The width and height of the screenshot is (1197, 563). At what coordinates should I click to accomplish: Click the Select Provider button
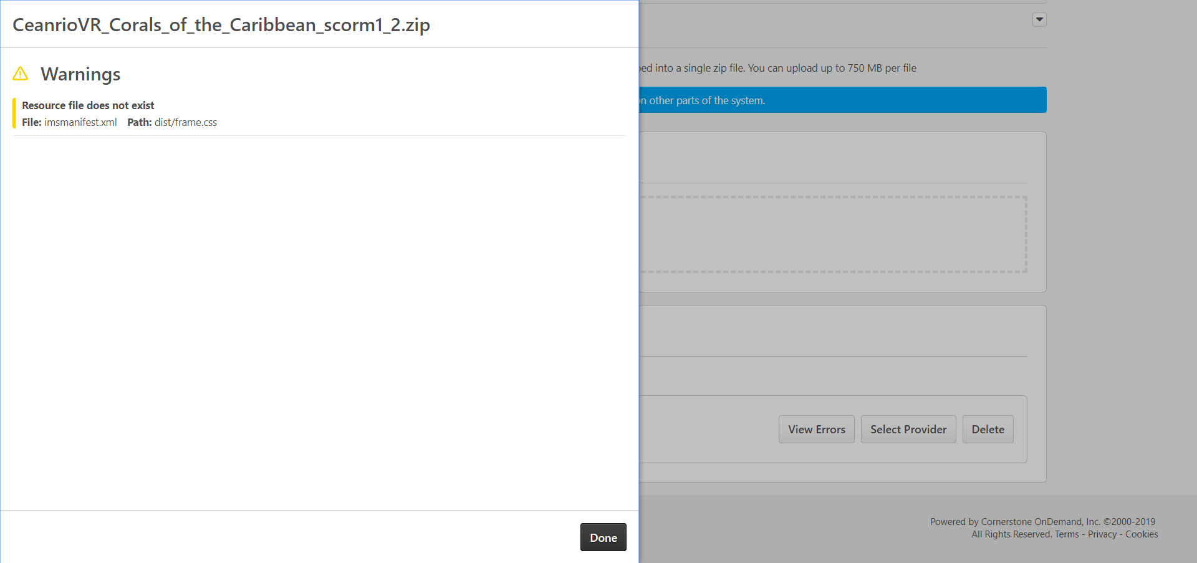pos(908,429)
